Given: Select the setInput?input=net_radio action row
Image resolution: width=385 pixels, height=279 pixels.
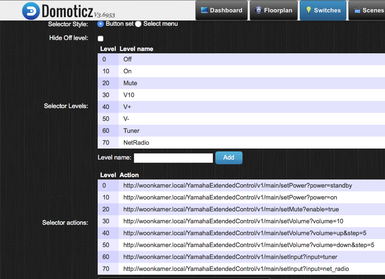Looking at the screenshot, I should click(242, 269).
